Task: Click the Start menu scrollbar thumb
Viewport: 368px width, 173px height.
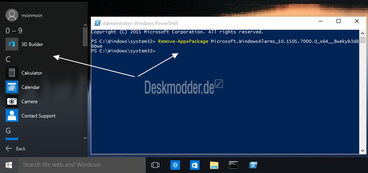Action: pos(85,37)
